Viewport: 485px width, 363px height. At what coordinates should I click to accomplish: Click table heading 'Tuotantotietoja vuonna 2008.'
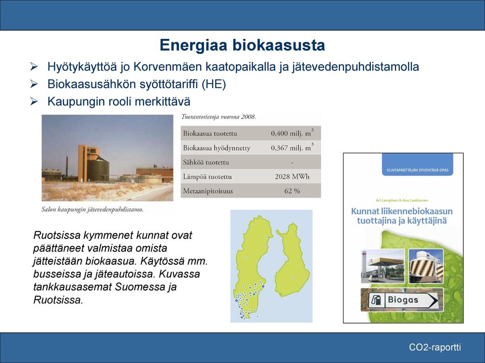click(x=218, y=117)
